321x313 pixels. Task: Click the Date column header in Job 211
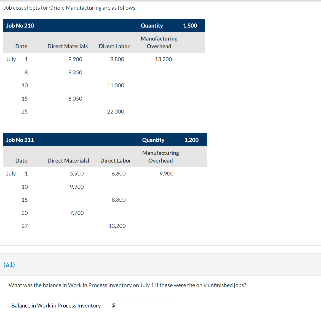click(21, 161)
